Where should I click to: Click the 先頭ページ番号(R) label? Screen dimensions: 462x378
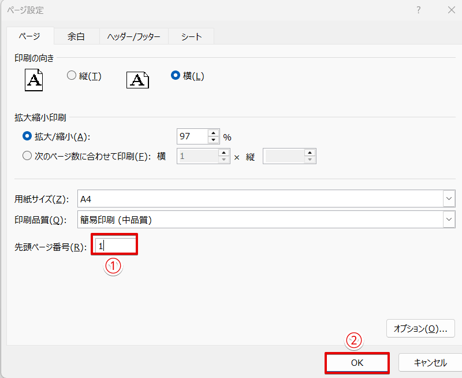tap(51, 247)
